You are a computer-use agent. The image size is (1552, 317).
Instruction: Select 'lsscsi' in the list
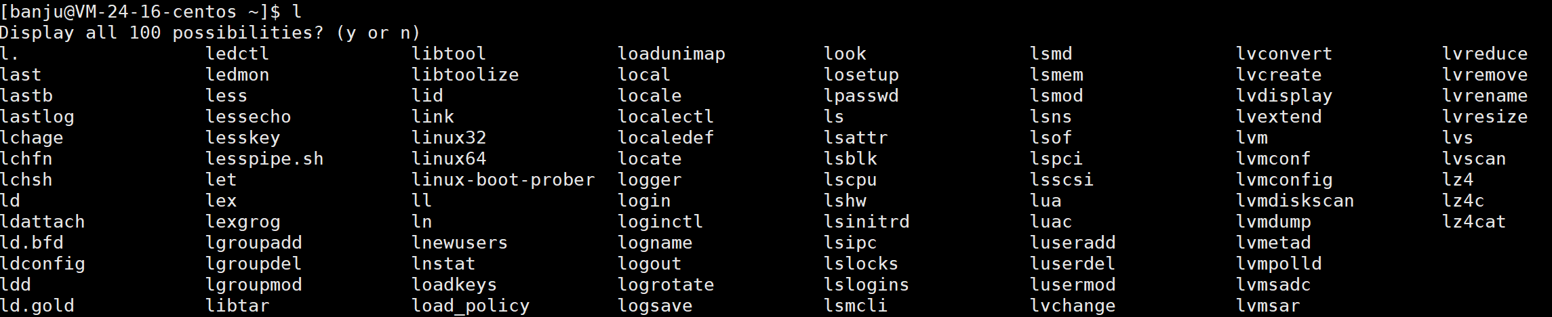[x=1062, y=179]
